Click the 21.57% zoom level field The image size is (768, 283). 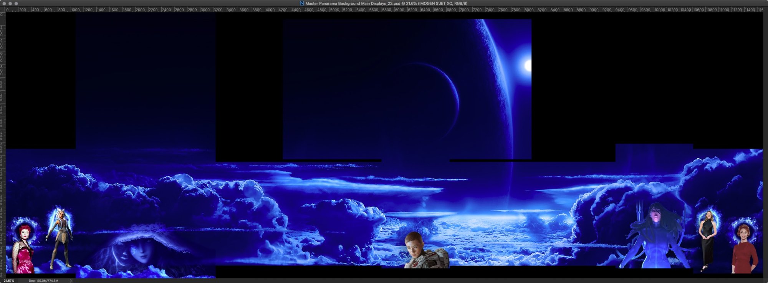tap(9, 281)
